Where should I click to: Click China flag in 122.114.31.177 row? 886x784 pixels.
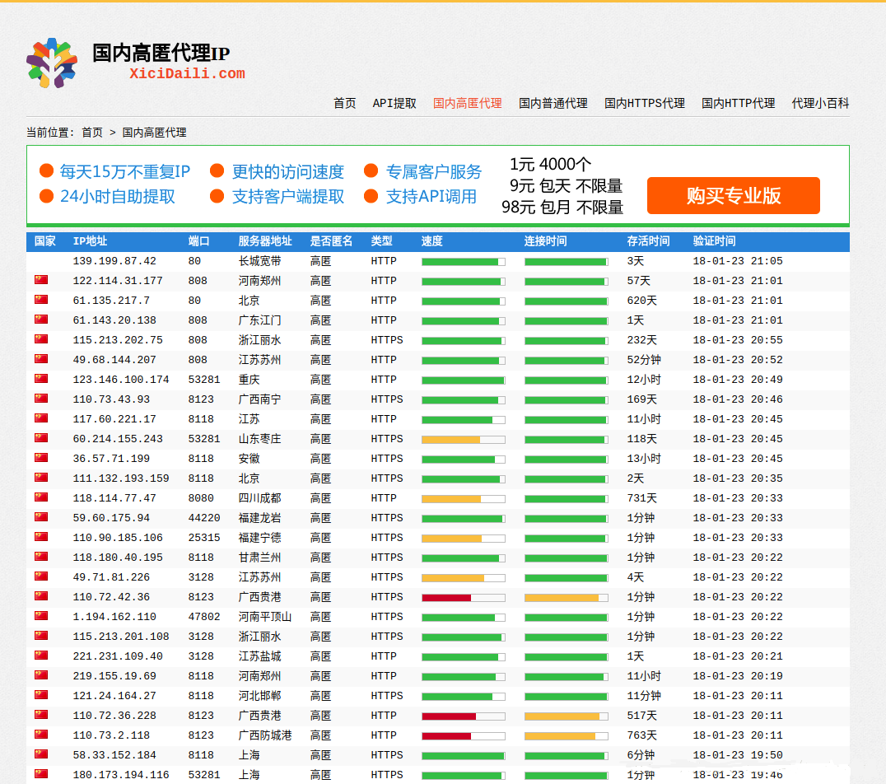41,280
